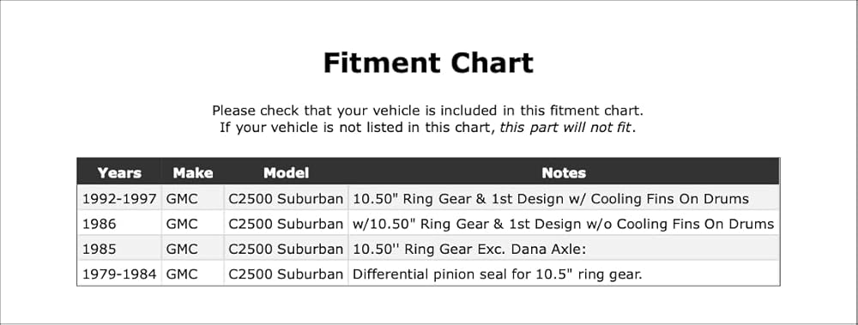Select the Years column header
858x325 pixels.
pyautogui.click(x=119, y=173)
